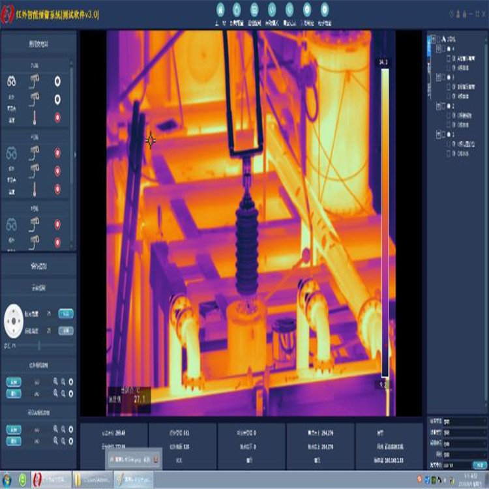Click the first home icon in top toolbar
Screen dimensions: 489x489
220,8
